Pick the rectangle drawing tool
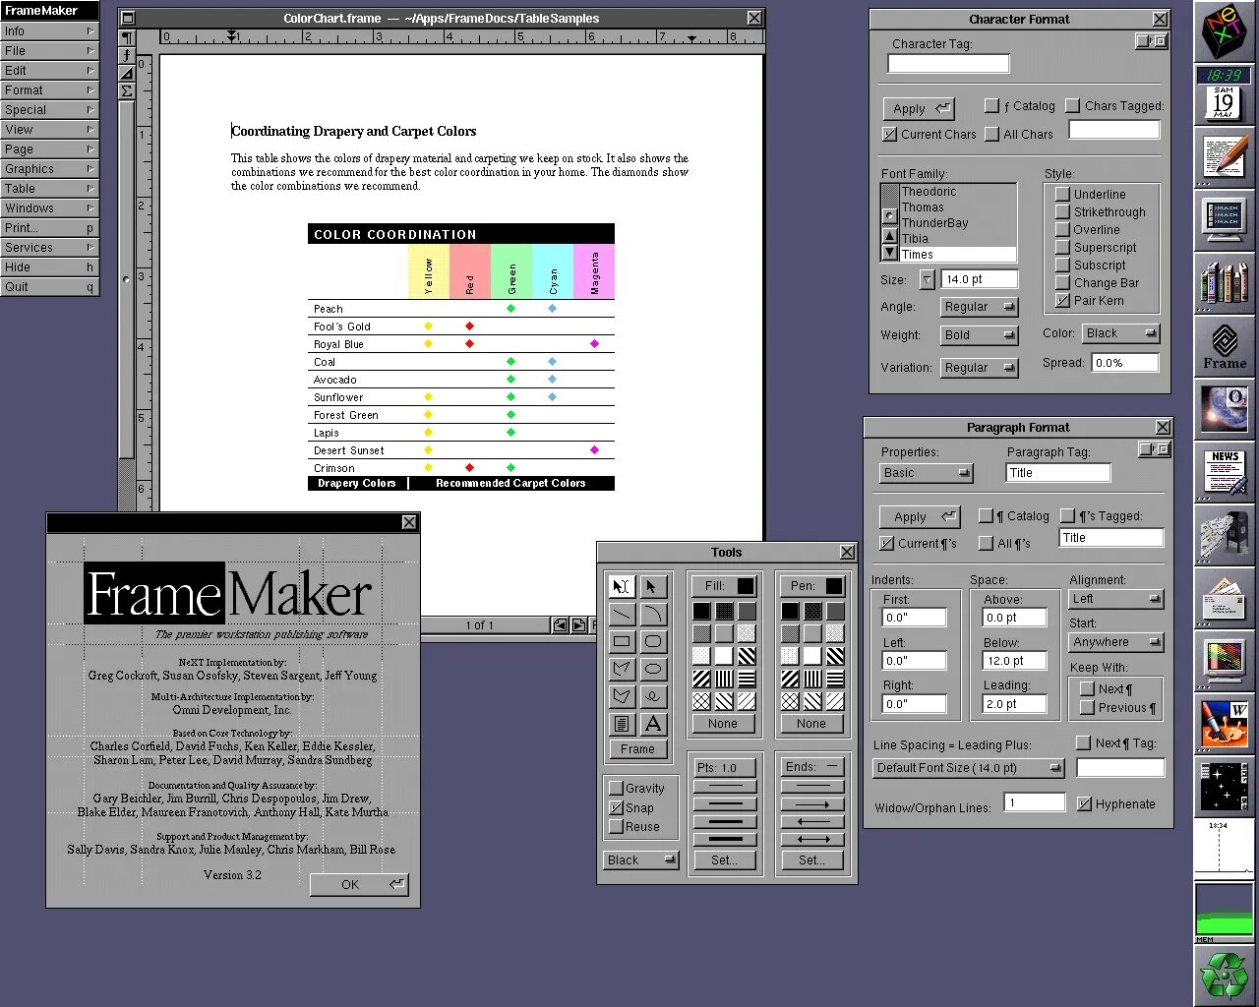This screenshot has width=1259, height=1007. 622,641
